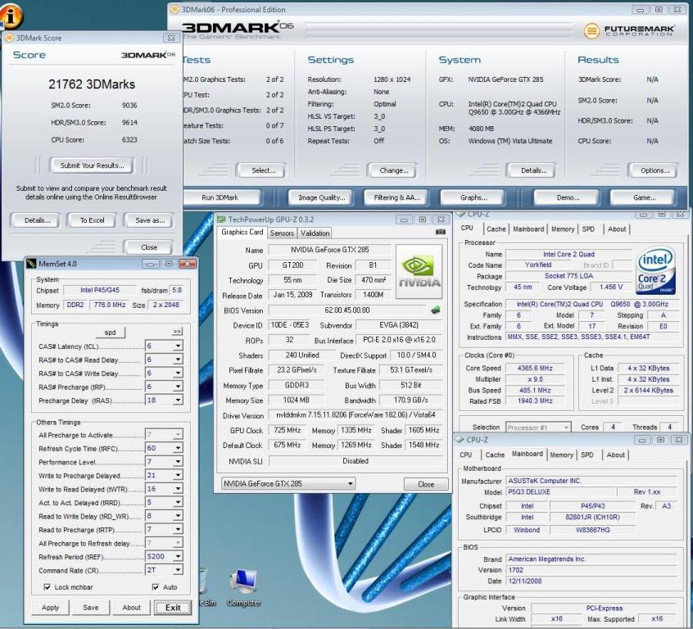The width and height of the screenshot is (693, 629).
Task: Open the Refresh Period (tREF) dropdown
Action: [178, 556]
